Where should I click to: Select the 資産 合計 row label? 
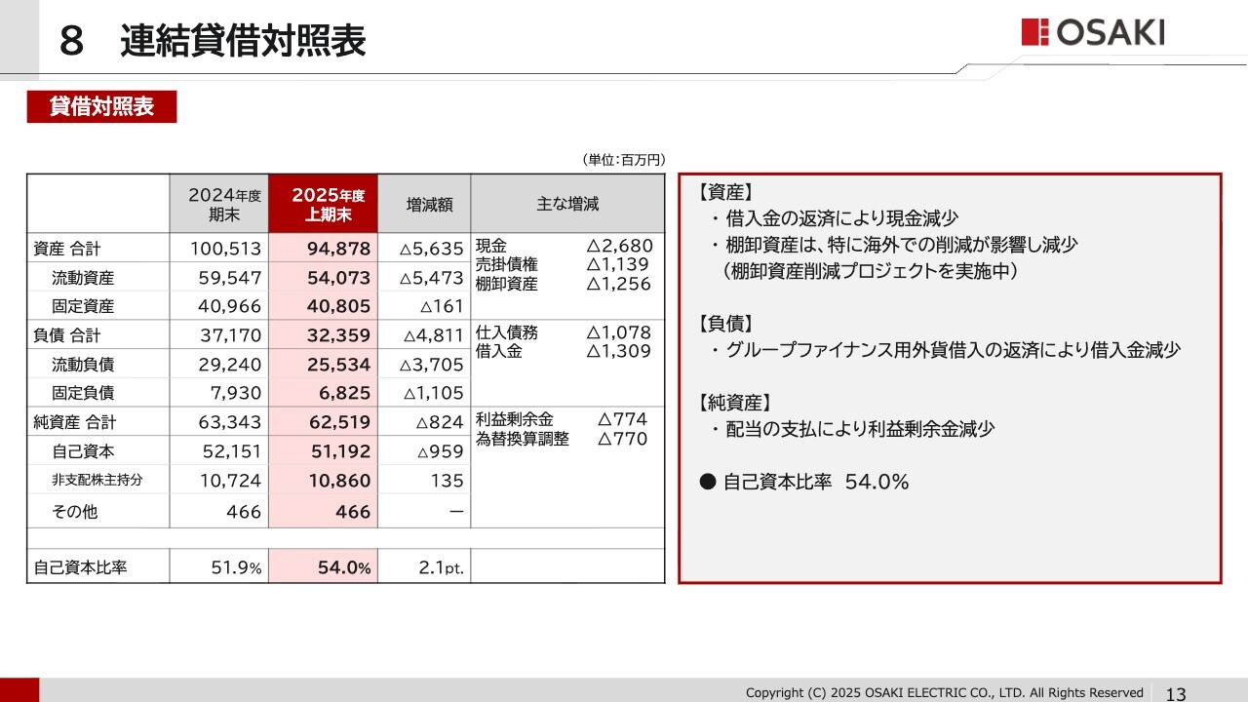click(x=74, y=248)
